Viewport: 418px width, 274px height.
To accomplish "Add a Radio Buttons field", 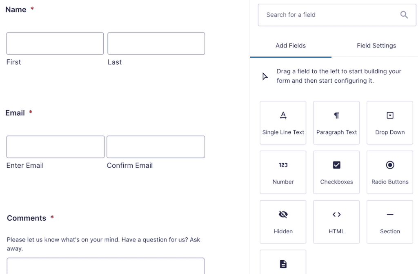I will click(x=389, y=172).
